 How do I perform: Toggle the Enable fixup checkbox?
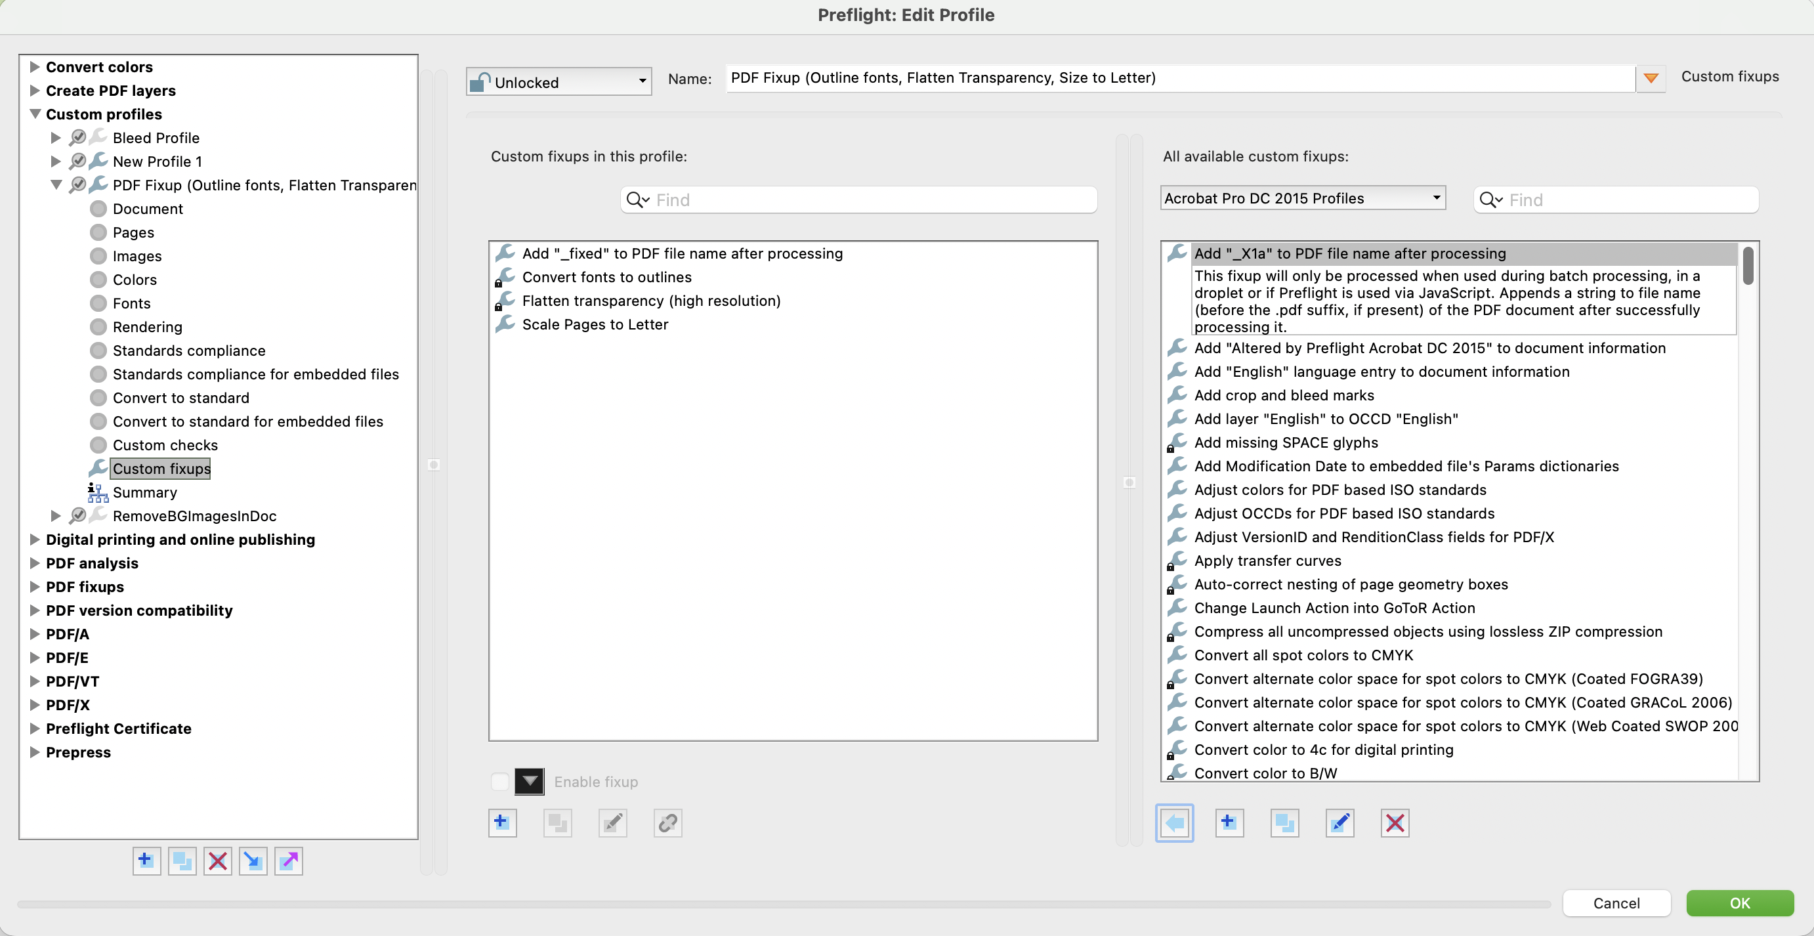(499, 782)
